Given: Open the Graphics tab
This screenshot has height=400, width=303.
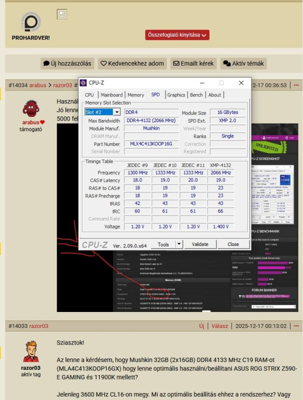Looking at the screenshot, I should pyautogui.click(x=176, y=95).
